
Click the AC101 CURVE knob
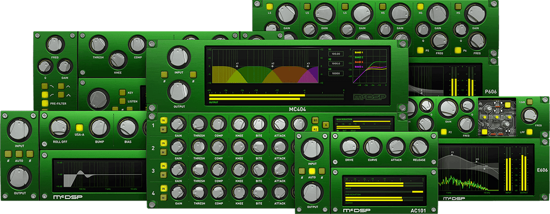click(373, 147)
